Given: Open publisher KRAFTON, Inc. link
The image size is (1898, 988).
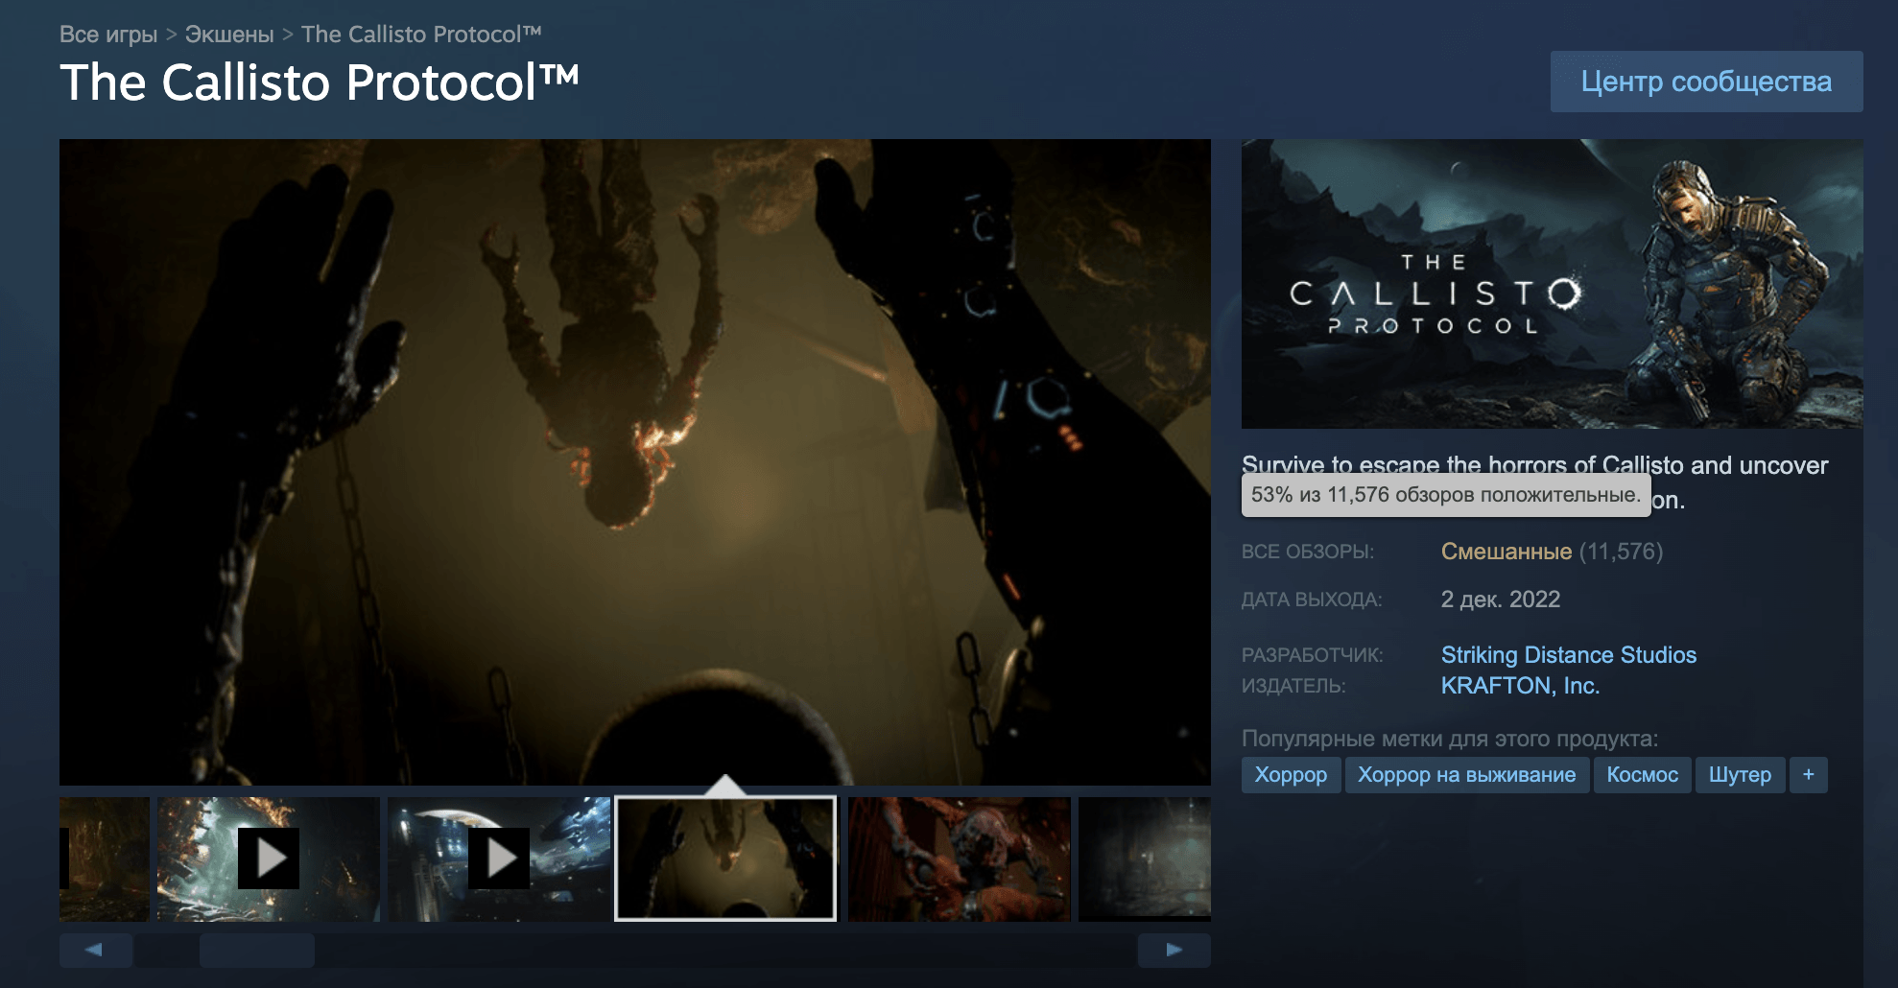Looking at the screenshot, I should 1520,686.
